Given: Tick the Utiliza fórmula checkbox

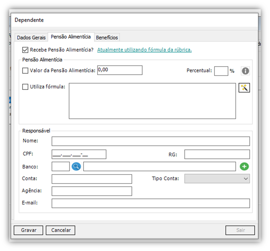Looking at the screenshot, I should click(25, 86).
